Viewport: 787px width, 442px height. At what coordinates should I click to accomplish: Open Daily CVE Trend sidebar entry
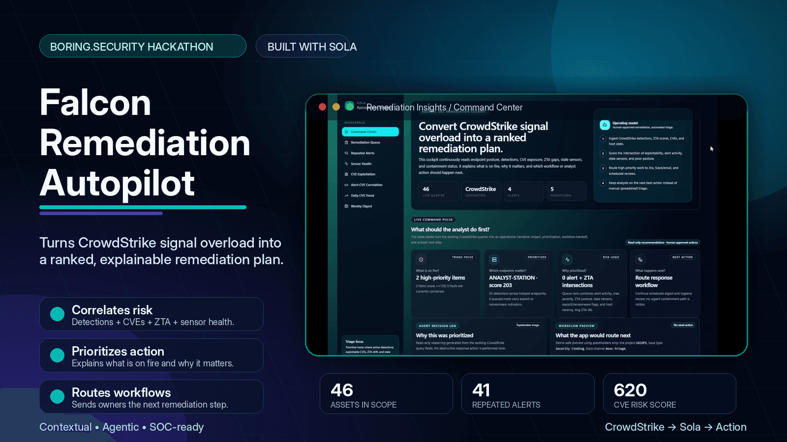[370, 195]
